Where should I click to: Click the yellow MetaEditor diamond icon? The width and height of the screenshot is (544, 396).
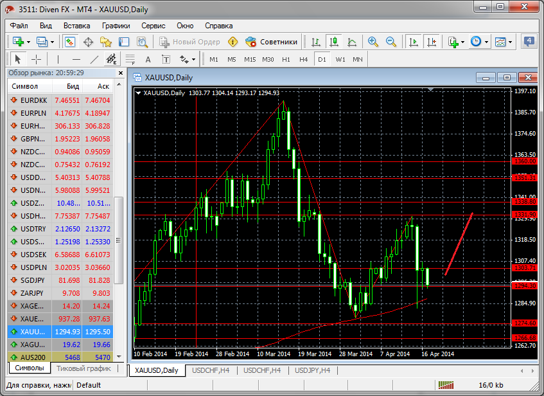(233, 42)
